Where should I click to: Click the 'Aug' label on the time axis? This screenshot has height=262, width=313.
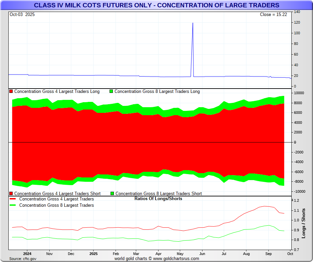point(246,254)
